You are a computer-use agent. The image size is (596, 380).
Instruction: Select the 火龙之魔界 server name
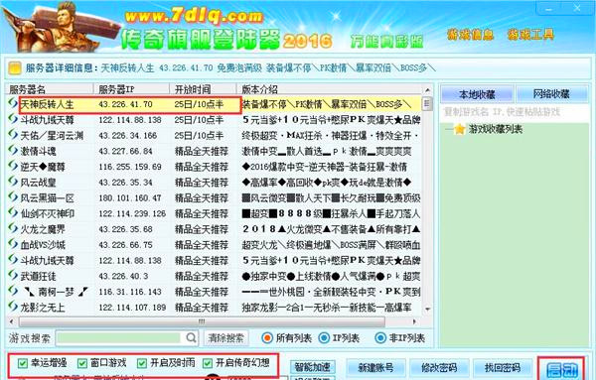(x=43, y=229)
